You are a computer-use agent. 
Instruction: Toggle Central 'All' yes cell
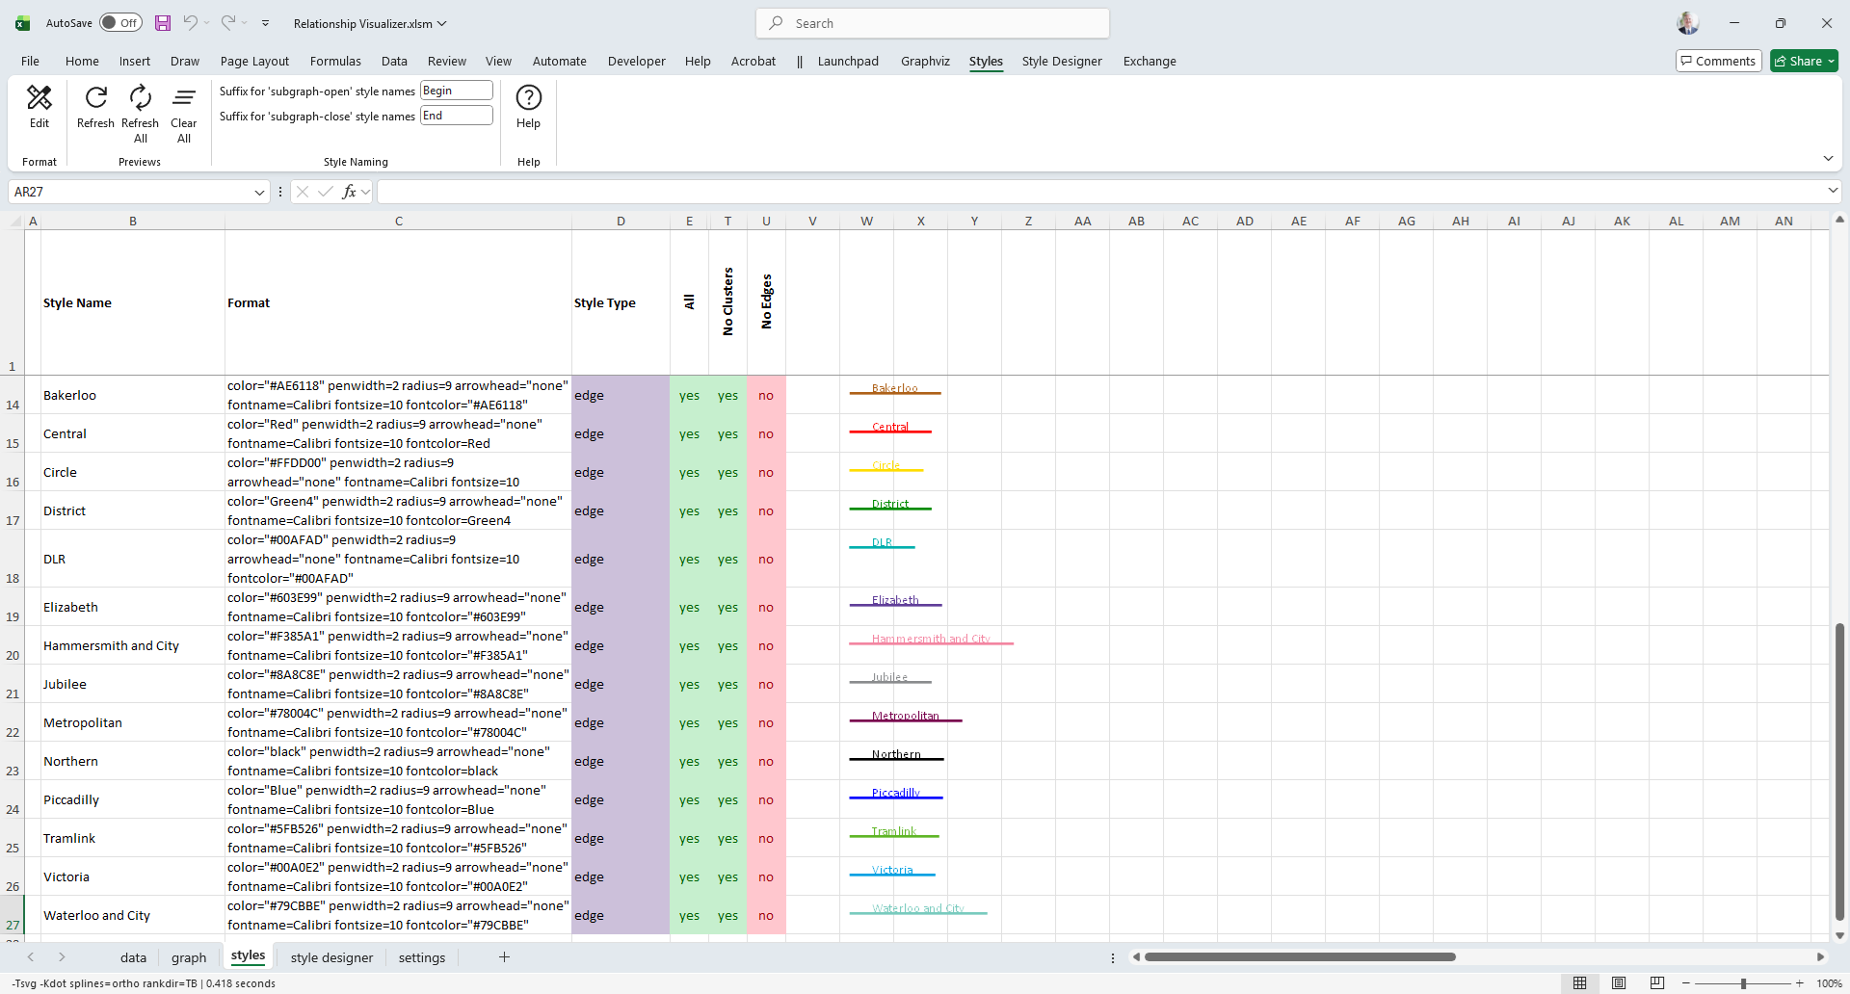(x=689, y=434)
